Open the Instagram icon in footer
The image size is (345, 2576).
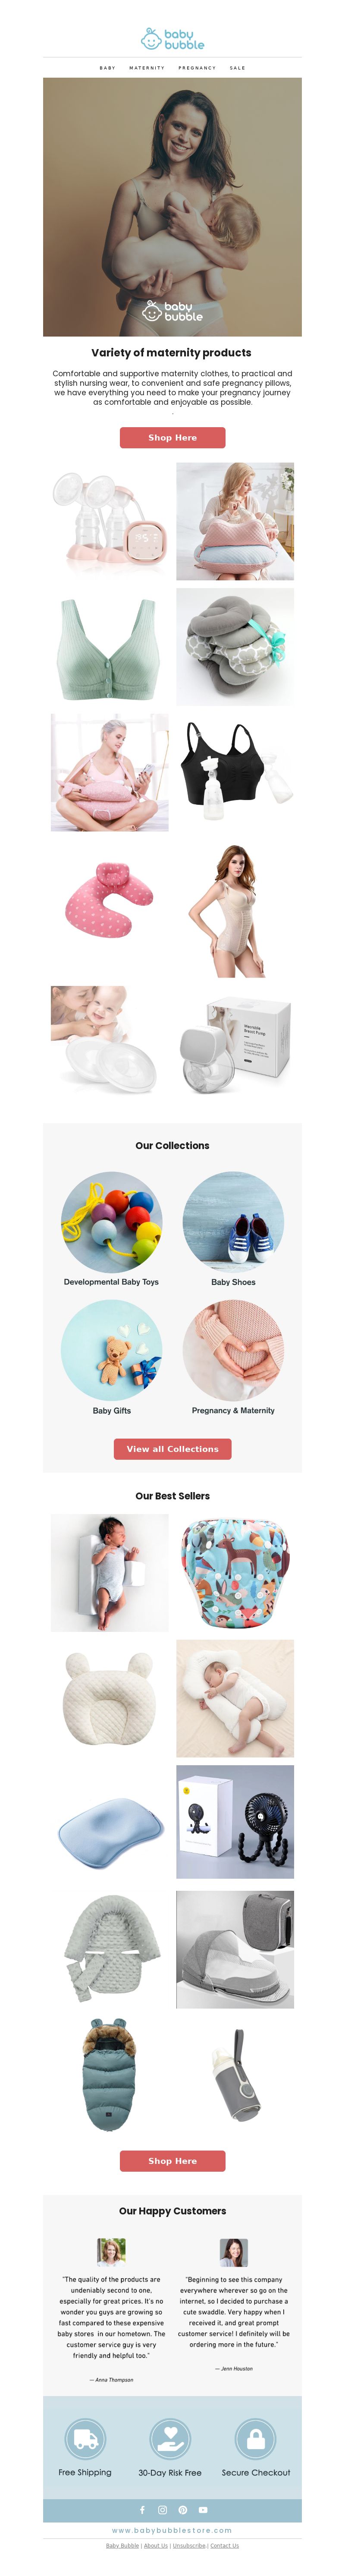pyautogui.click(x=162, y=2509)
